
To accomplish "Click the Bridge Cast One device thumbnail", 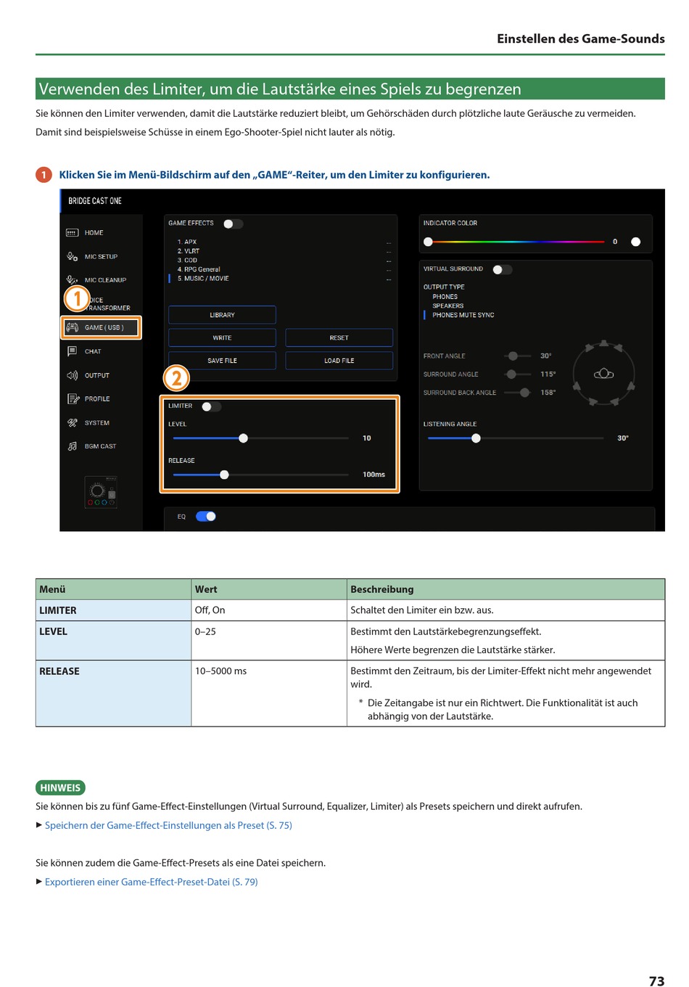I will [101, 492].
